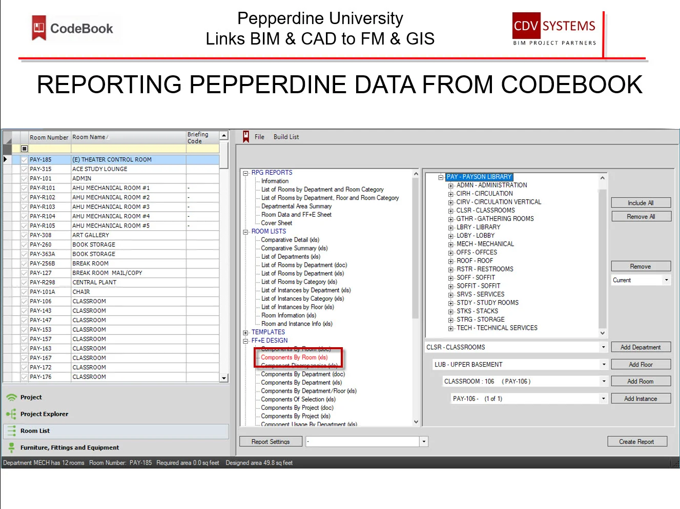The width and height of the screenshot is (680, 509).
Task: Open the Build List menu
Action: coord(286,137)
